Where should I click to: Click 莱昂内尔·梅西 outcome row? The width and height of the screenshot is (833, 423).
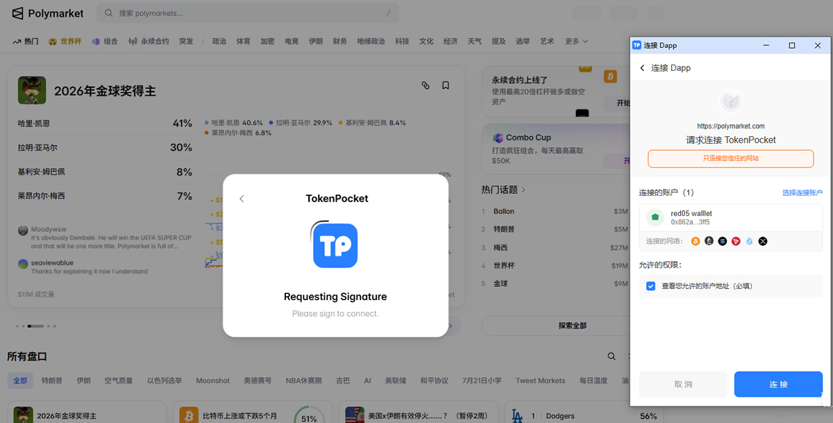pos(105,197)
